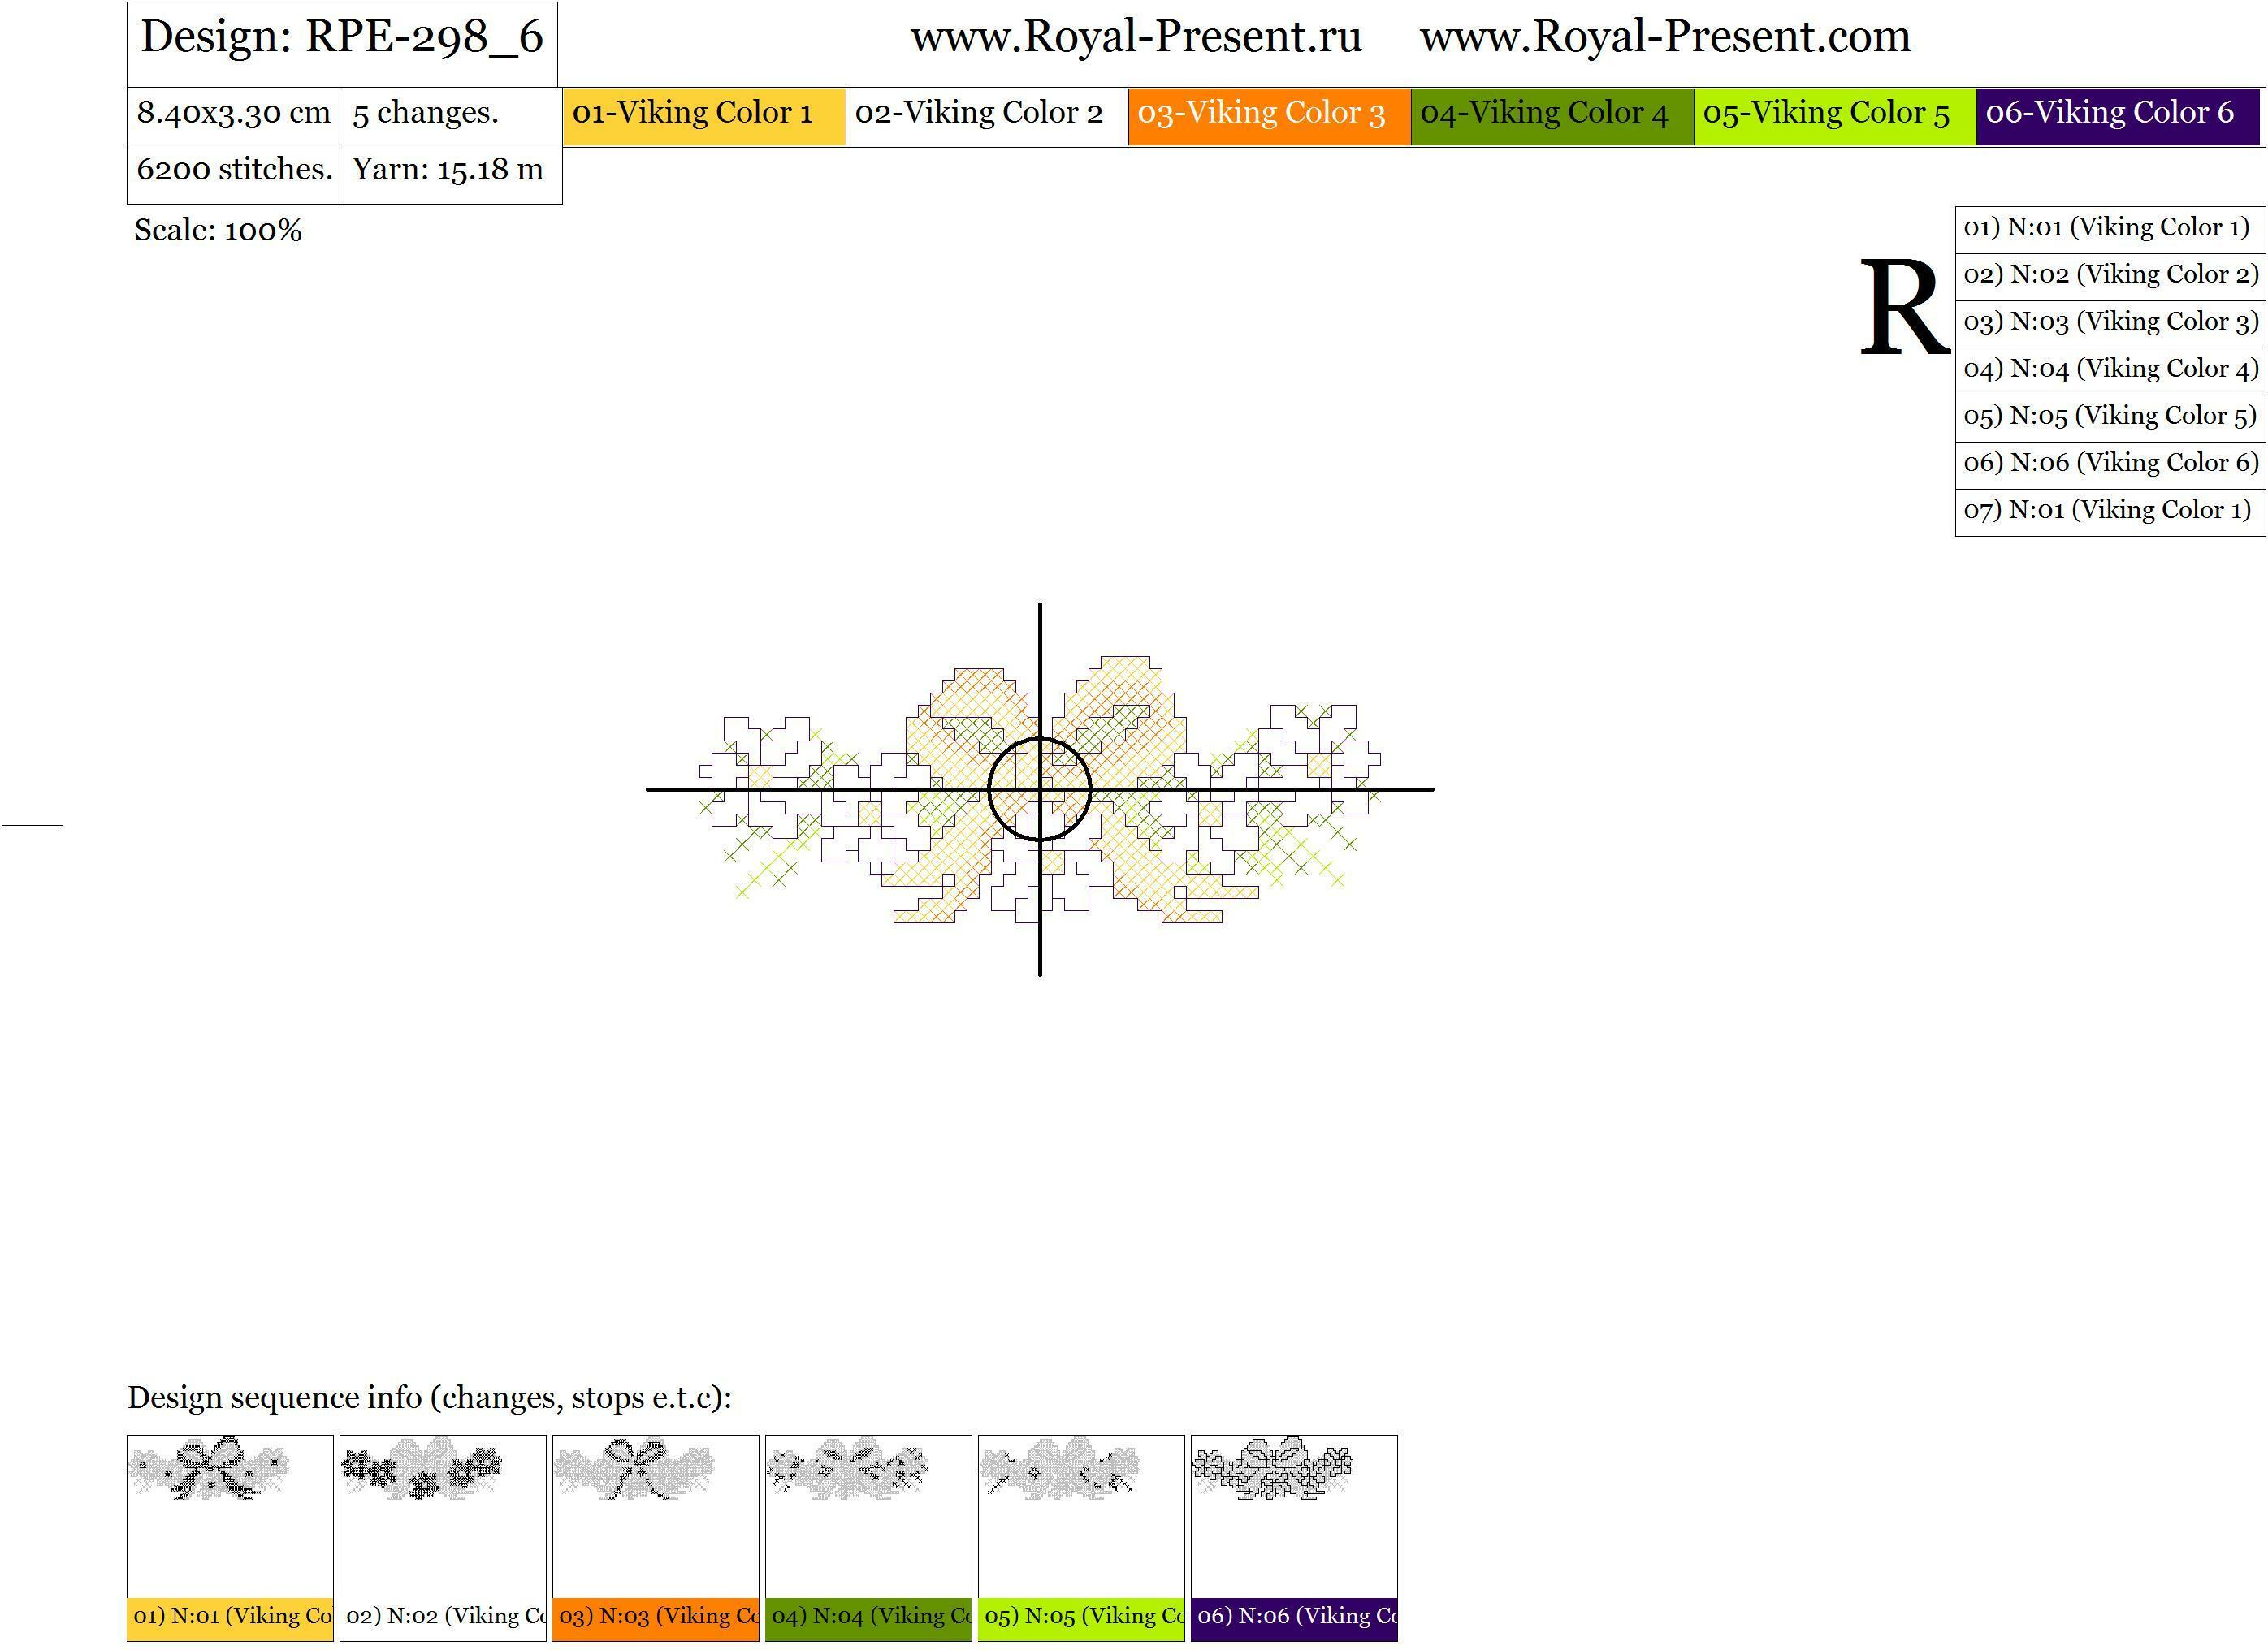Select list row 07) N:01 (Viking Color 1)

click(2110, 512)
